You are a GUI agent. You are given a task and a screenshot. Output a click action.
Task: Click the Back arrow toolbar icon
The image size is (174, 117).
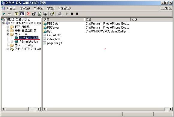pos(4,14)
